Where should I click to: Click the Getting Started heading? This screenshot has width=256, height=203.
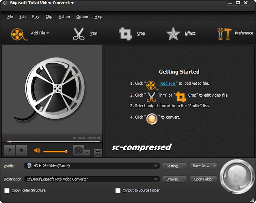(x=179, y=72)
